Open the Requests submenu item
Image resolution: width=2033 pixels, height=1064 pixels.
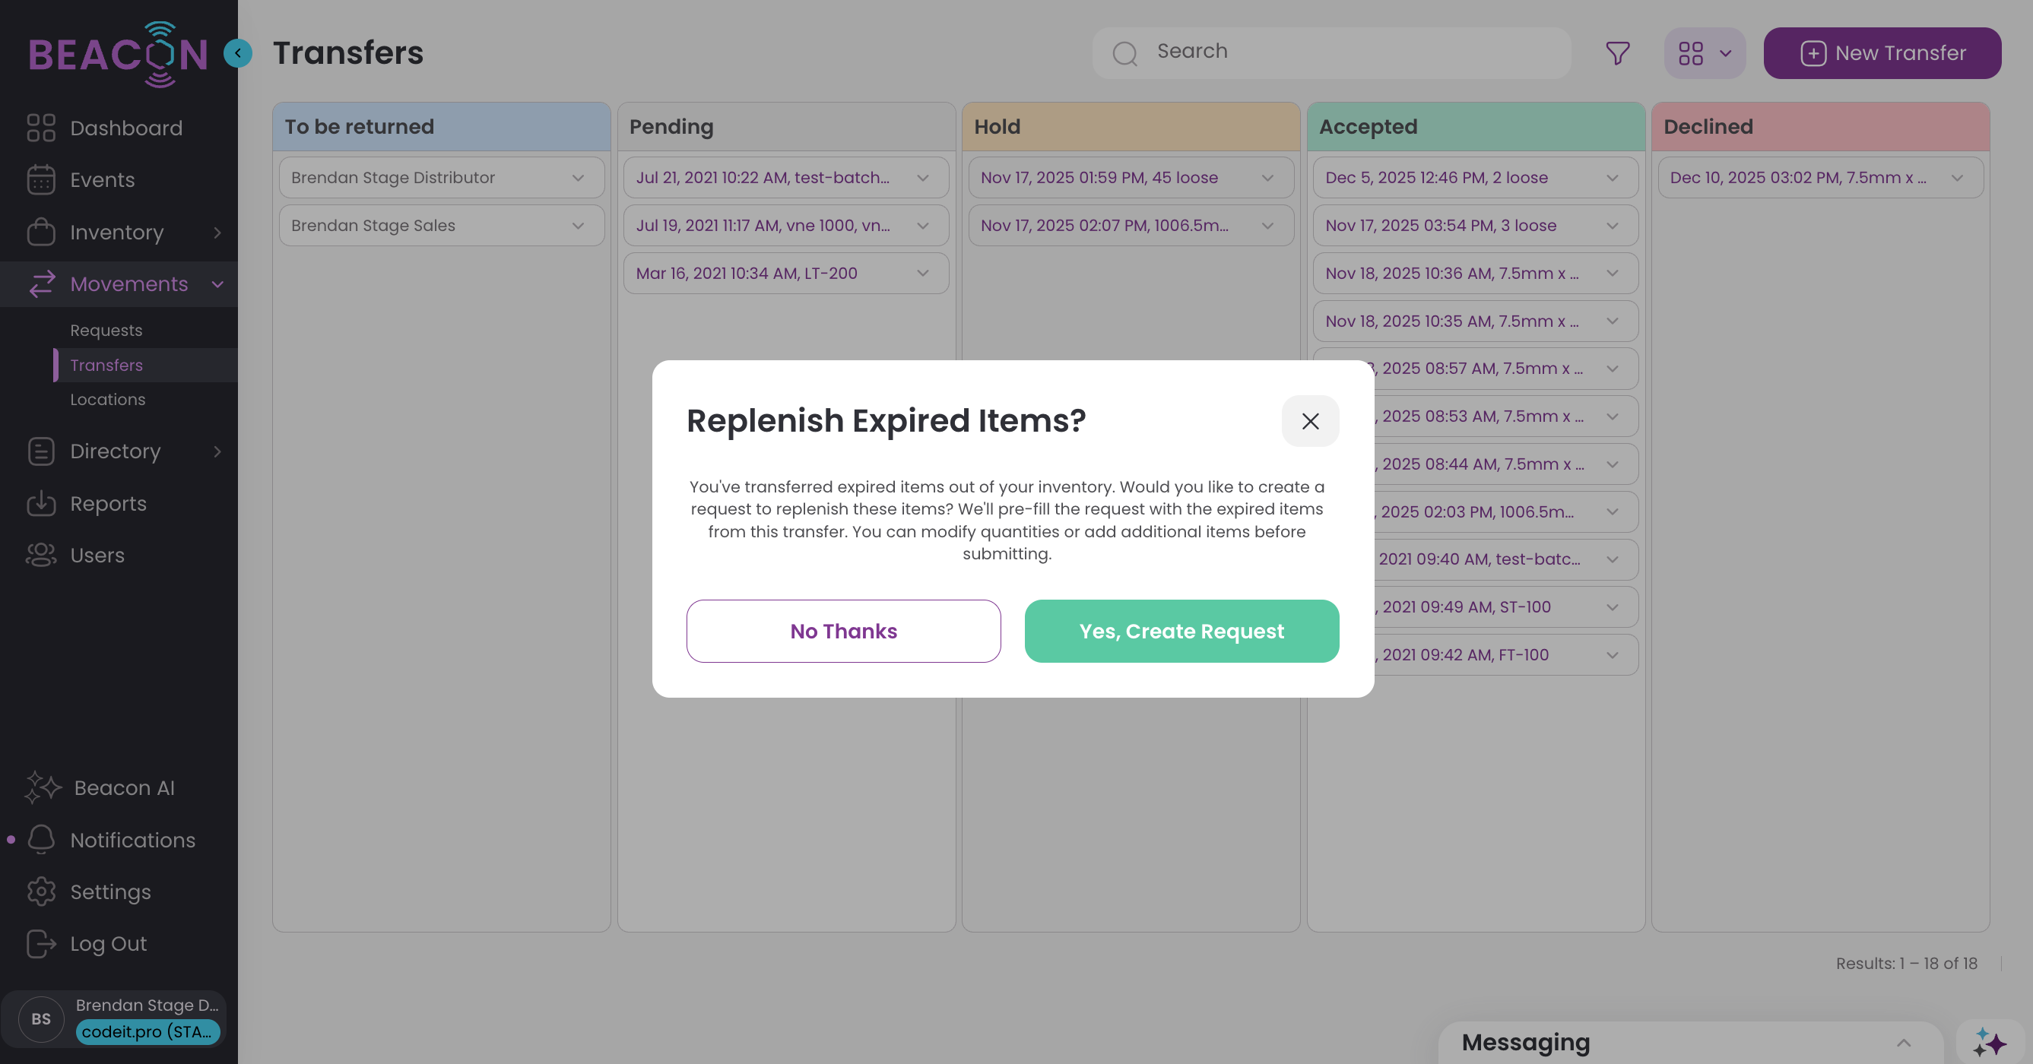click(x=106, y=330)
